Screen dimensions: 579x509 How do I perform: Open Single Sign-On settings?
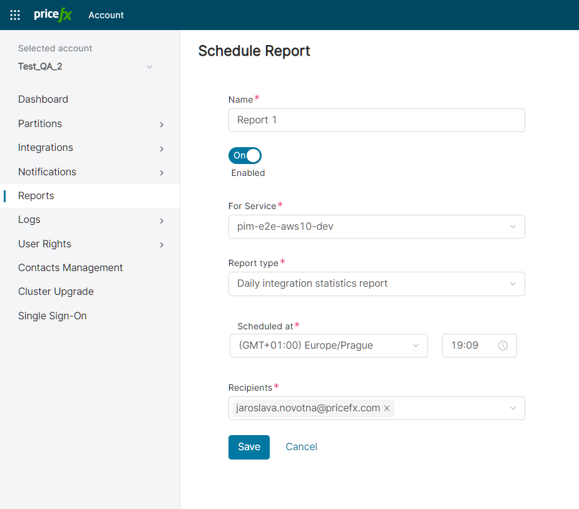(x=53, y=316)
